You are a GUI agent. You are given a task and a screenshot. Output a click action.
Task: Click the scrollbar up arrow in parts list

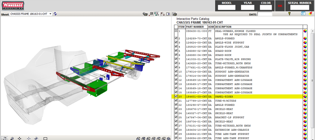tap(313, 31)
